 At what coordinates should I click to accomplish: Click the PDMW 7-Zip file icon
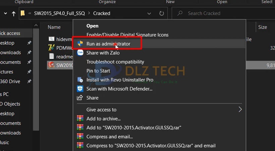(51, 48)
